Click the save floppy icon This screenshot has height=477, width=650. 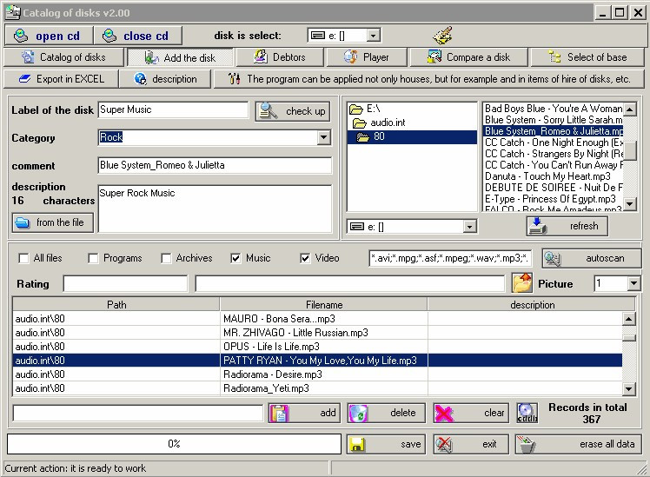[357, 444]
